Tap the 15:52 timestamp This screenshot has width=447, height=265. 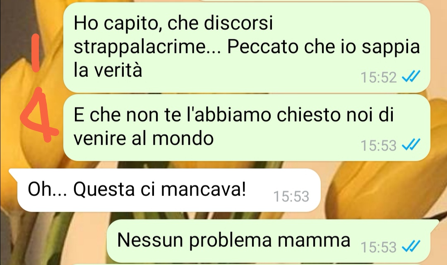point(379,77)
